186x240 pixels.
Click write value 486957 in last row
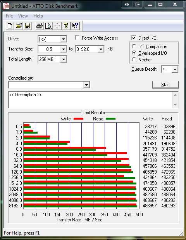[x=150, y=206]
